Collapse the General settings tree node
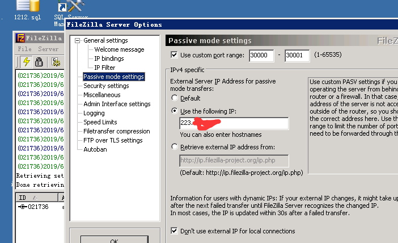Viewport: 398px width, 243px height. tap(78, 40)
